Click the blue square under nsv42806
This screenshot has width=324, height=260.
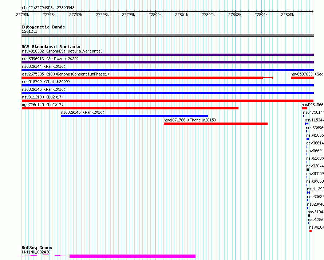pos(308,139)
